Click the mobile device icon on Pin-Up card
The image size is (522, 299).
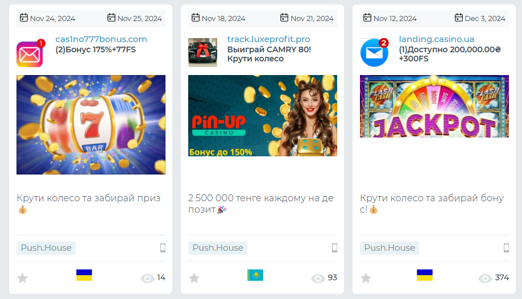click(334, 248)
